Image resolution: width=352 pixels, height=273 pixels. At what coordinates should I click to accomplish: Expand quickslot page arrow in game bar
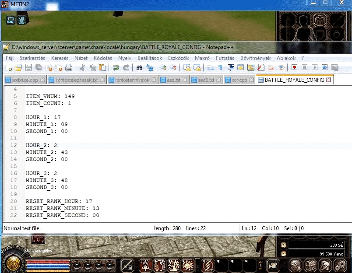point(260,266)
